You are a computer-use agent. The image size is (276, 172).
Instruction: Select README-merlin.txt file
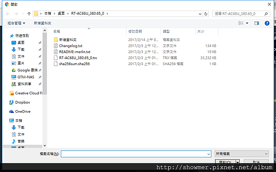coord(75,52)
